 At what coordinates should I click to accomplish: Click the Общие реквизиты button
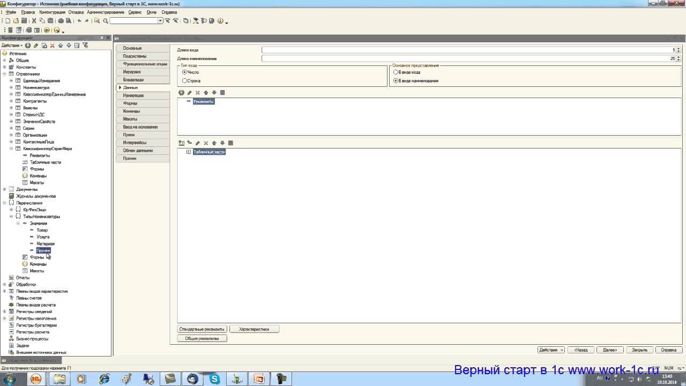tap(202, 338)
